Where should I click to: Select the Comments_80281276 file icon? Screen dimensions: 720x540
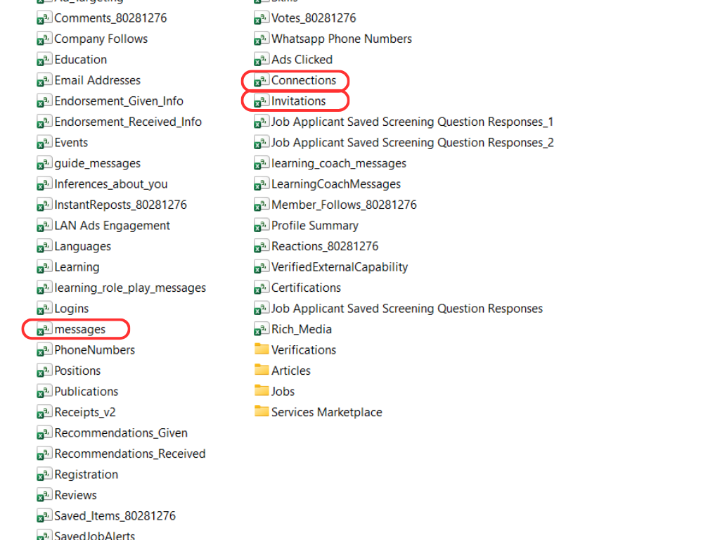(44, 18)
